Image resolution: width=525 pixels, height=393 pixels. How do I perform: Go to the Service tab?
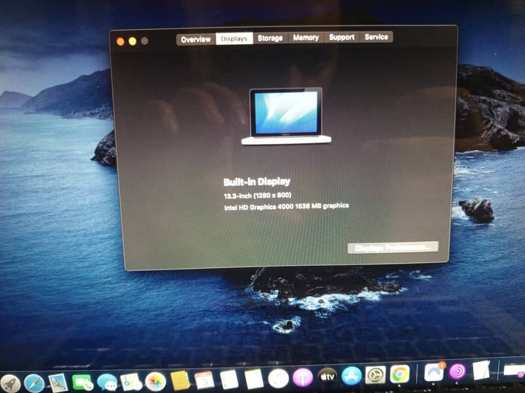pyautogui.click(x=376, y=37)
